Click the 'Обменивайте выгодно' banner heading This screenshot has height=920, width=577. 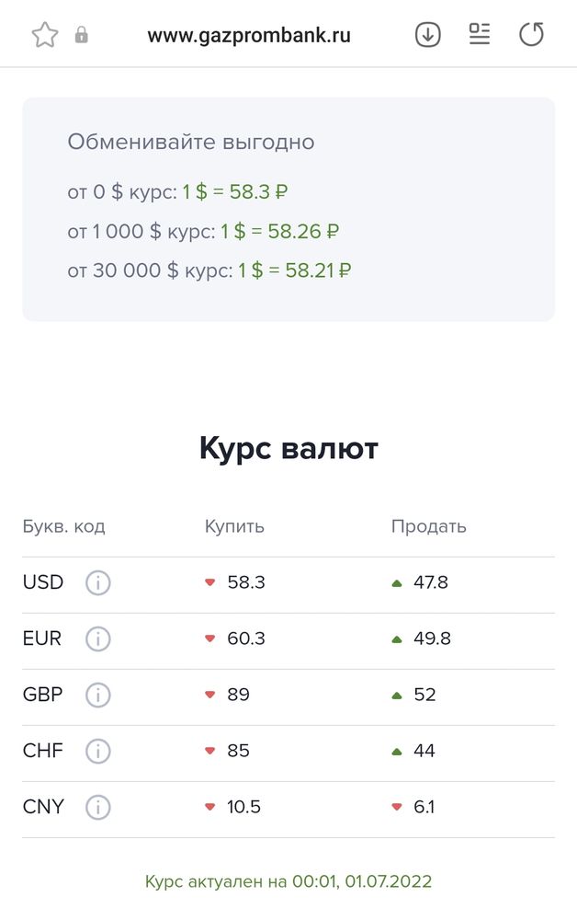190,142
